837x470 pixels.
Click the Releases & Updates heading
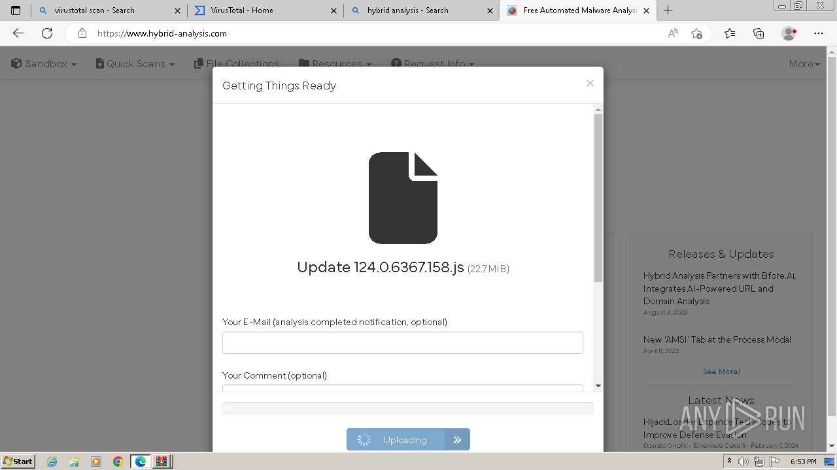721,254
